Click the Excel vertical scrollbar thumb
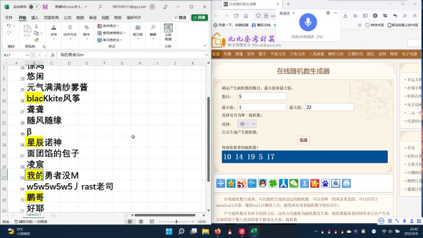 [x=208, y=139]
